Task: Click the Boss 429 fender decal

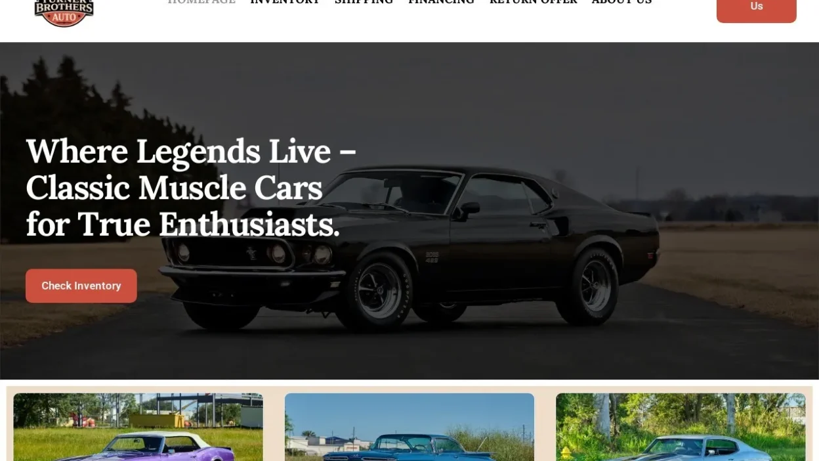Action: click(432, 257)
